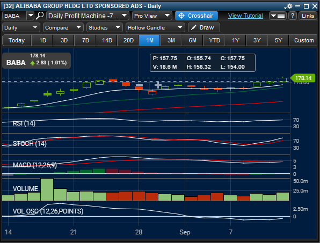Image resolution: width=320 pixels, height=243 pixels.
Task: Click the 21 date axis label
Action: pyautogui.click(x=74, y=232)
